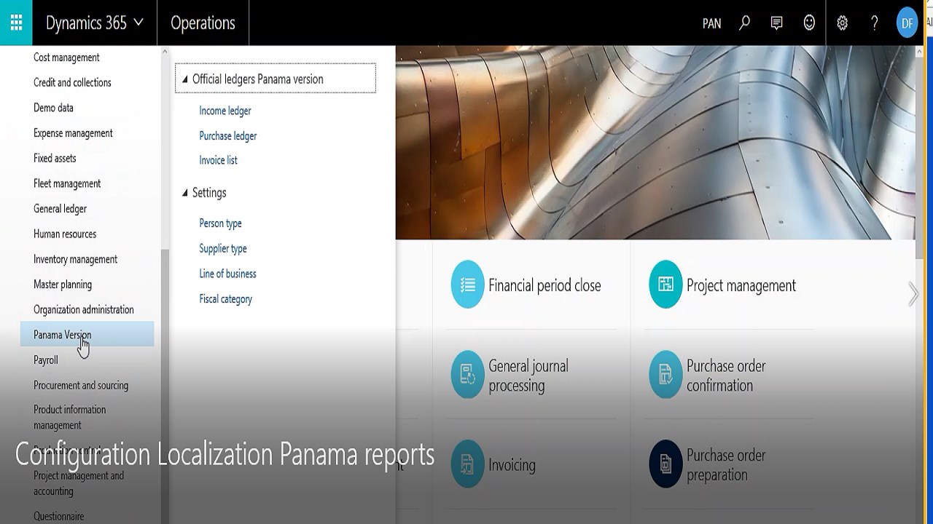This screenshot has width=933, height=524.
Task: Click the General journal processing tile icon
Action: [x=467, y=375]
